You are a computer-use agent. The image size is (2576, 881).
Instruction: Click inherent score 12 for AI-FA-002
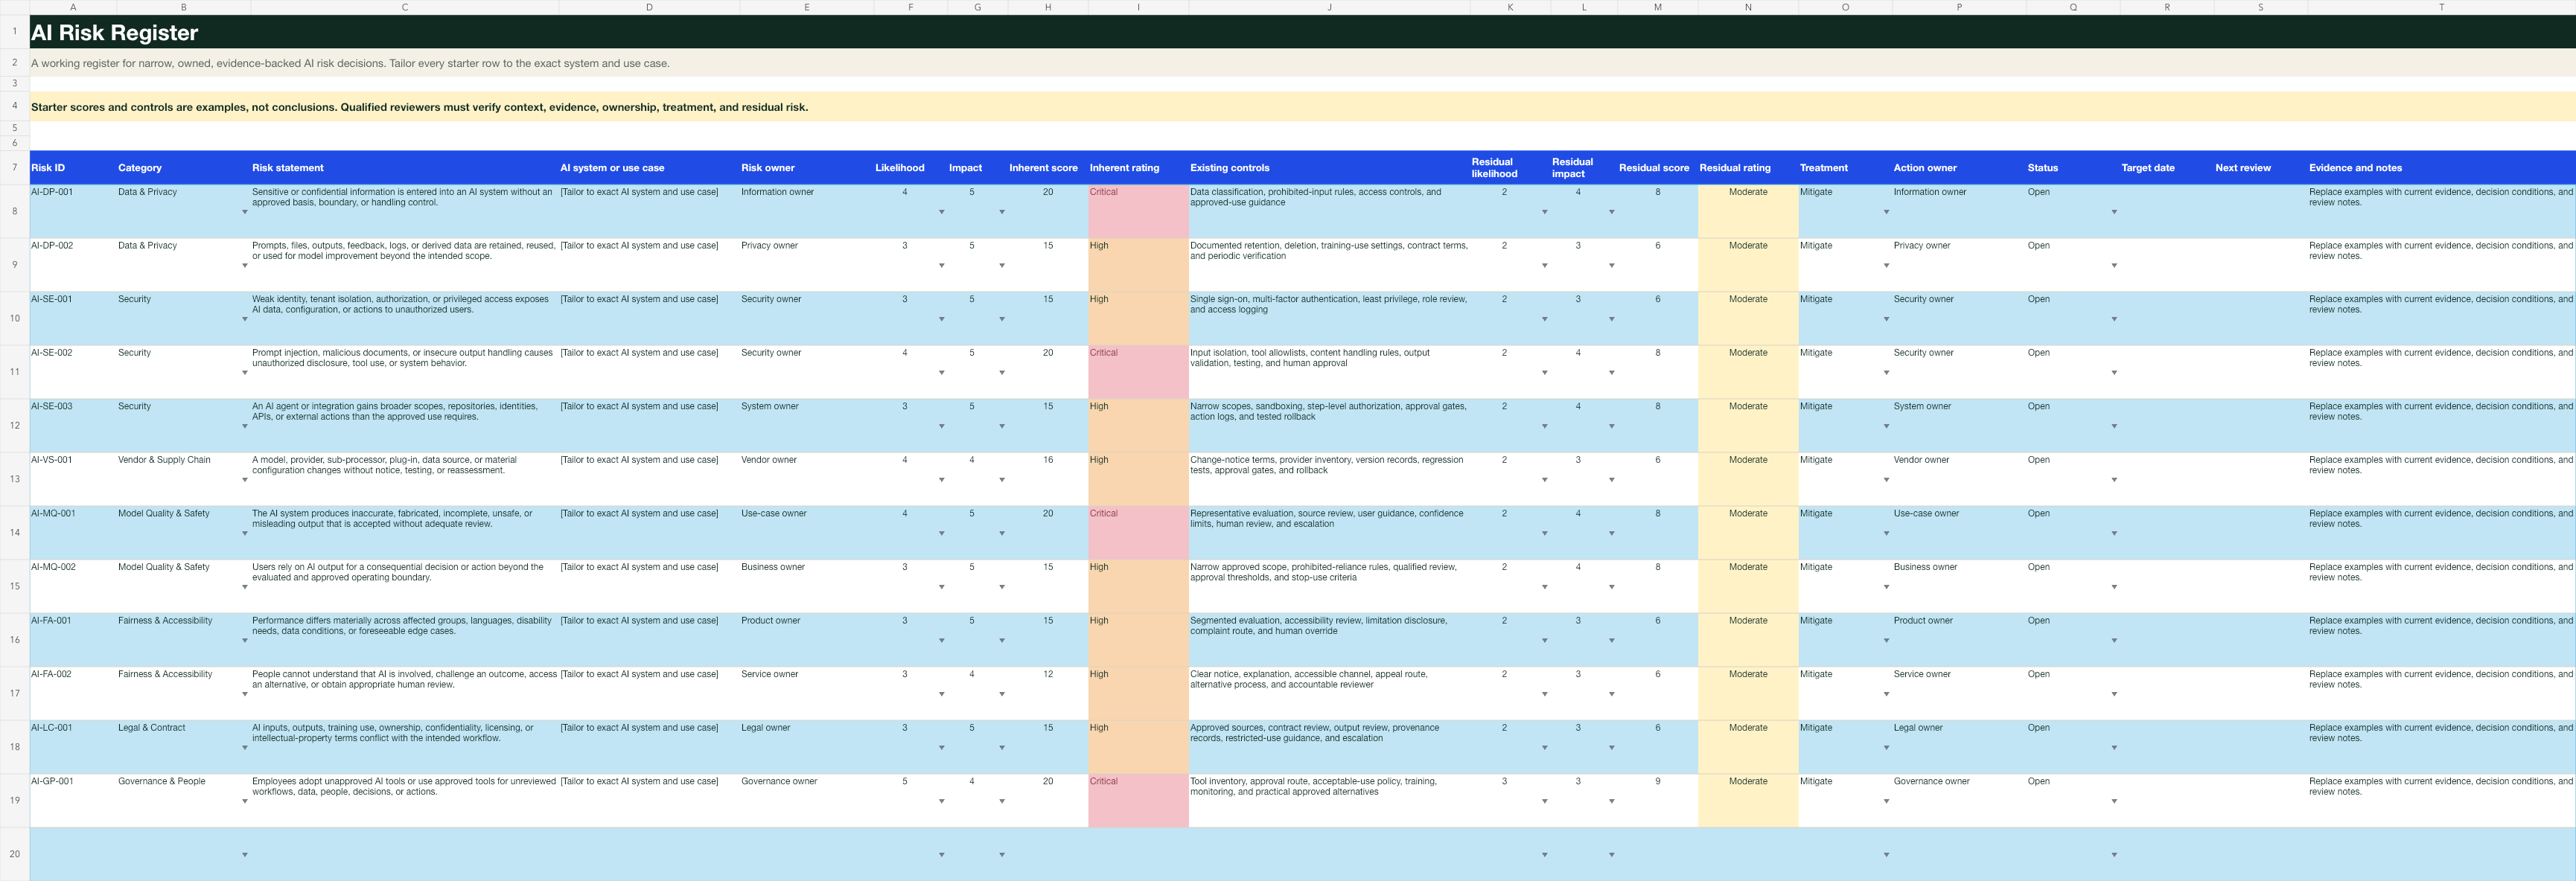click(1048, 693)
